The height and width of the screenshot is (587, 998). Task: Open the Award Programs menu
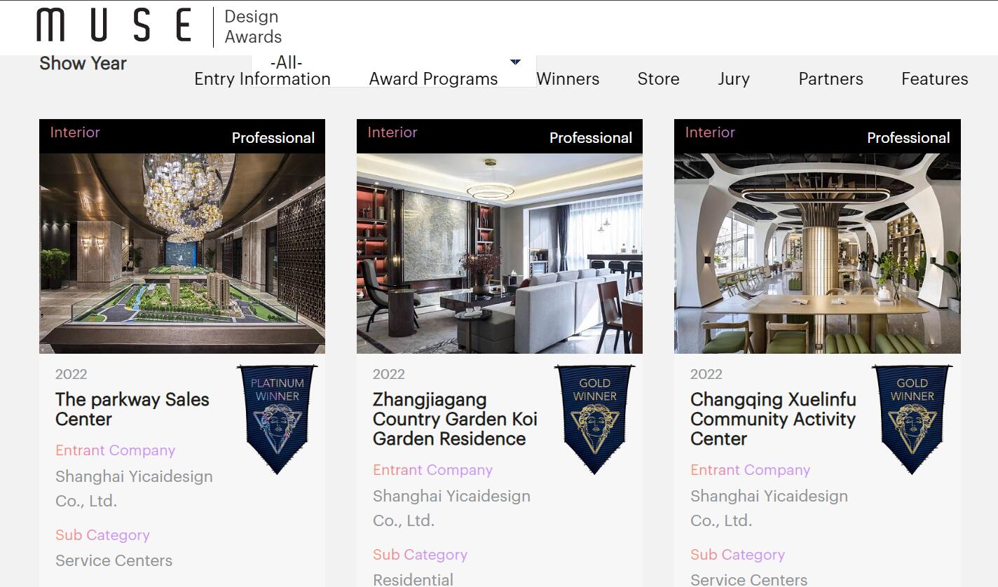tap(433, 79)
